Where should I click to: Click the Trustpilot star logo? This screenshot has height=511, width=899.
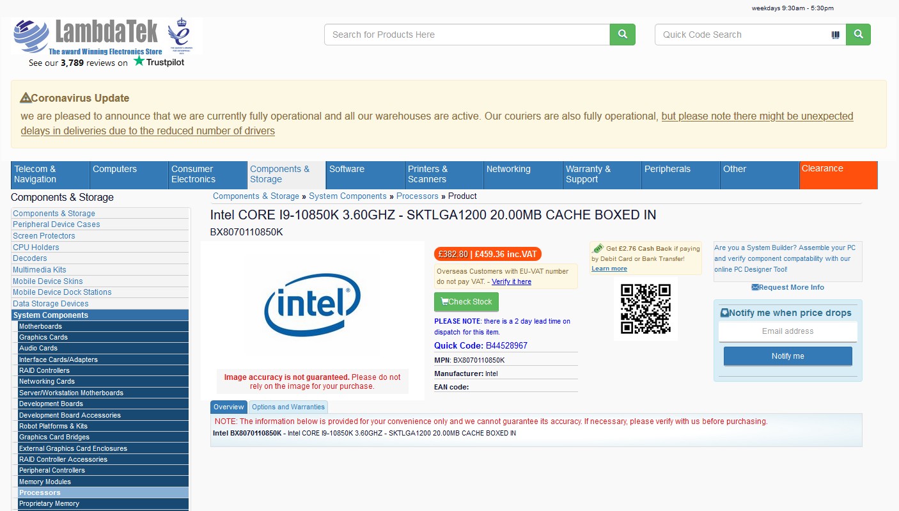[x=139, y=61]
